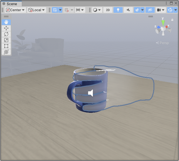This screenshot has width=179, height=161.
Task: Select the Rotate tool
Action: point(6,34)
